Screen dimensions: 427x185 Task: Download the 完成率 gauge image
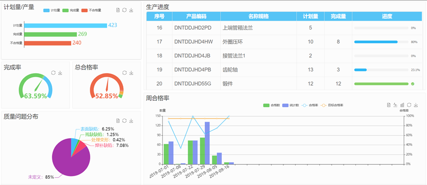click(x=60, y=73)
